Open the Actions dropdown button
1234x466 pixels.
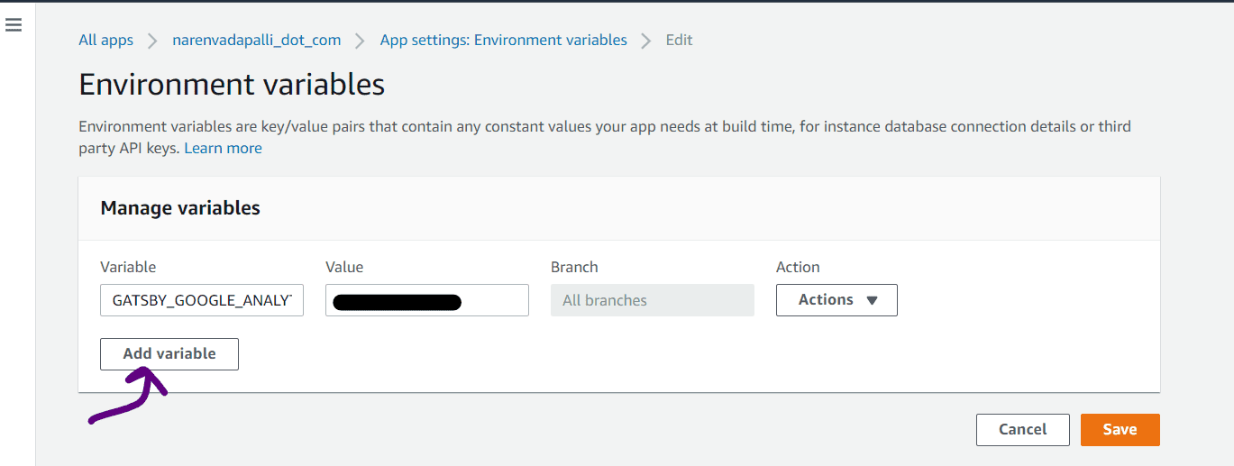click(x=836, y=300)
